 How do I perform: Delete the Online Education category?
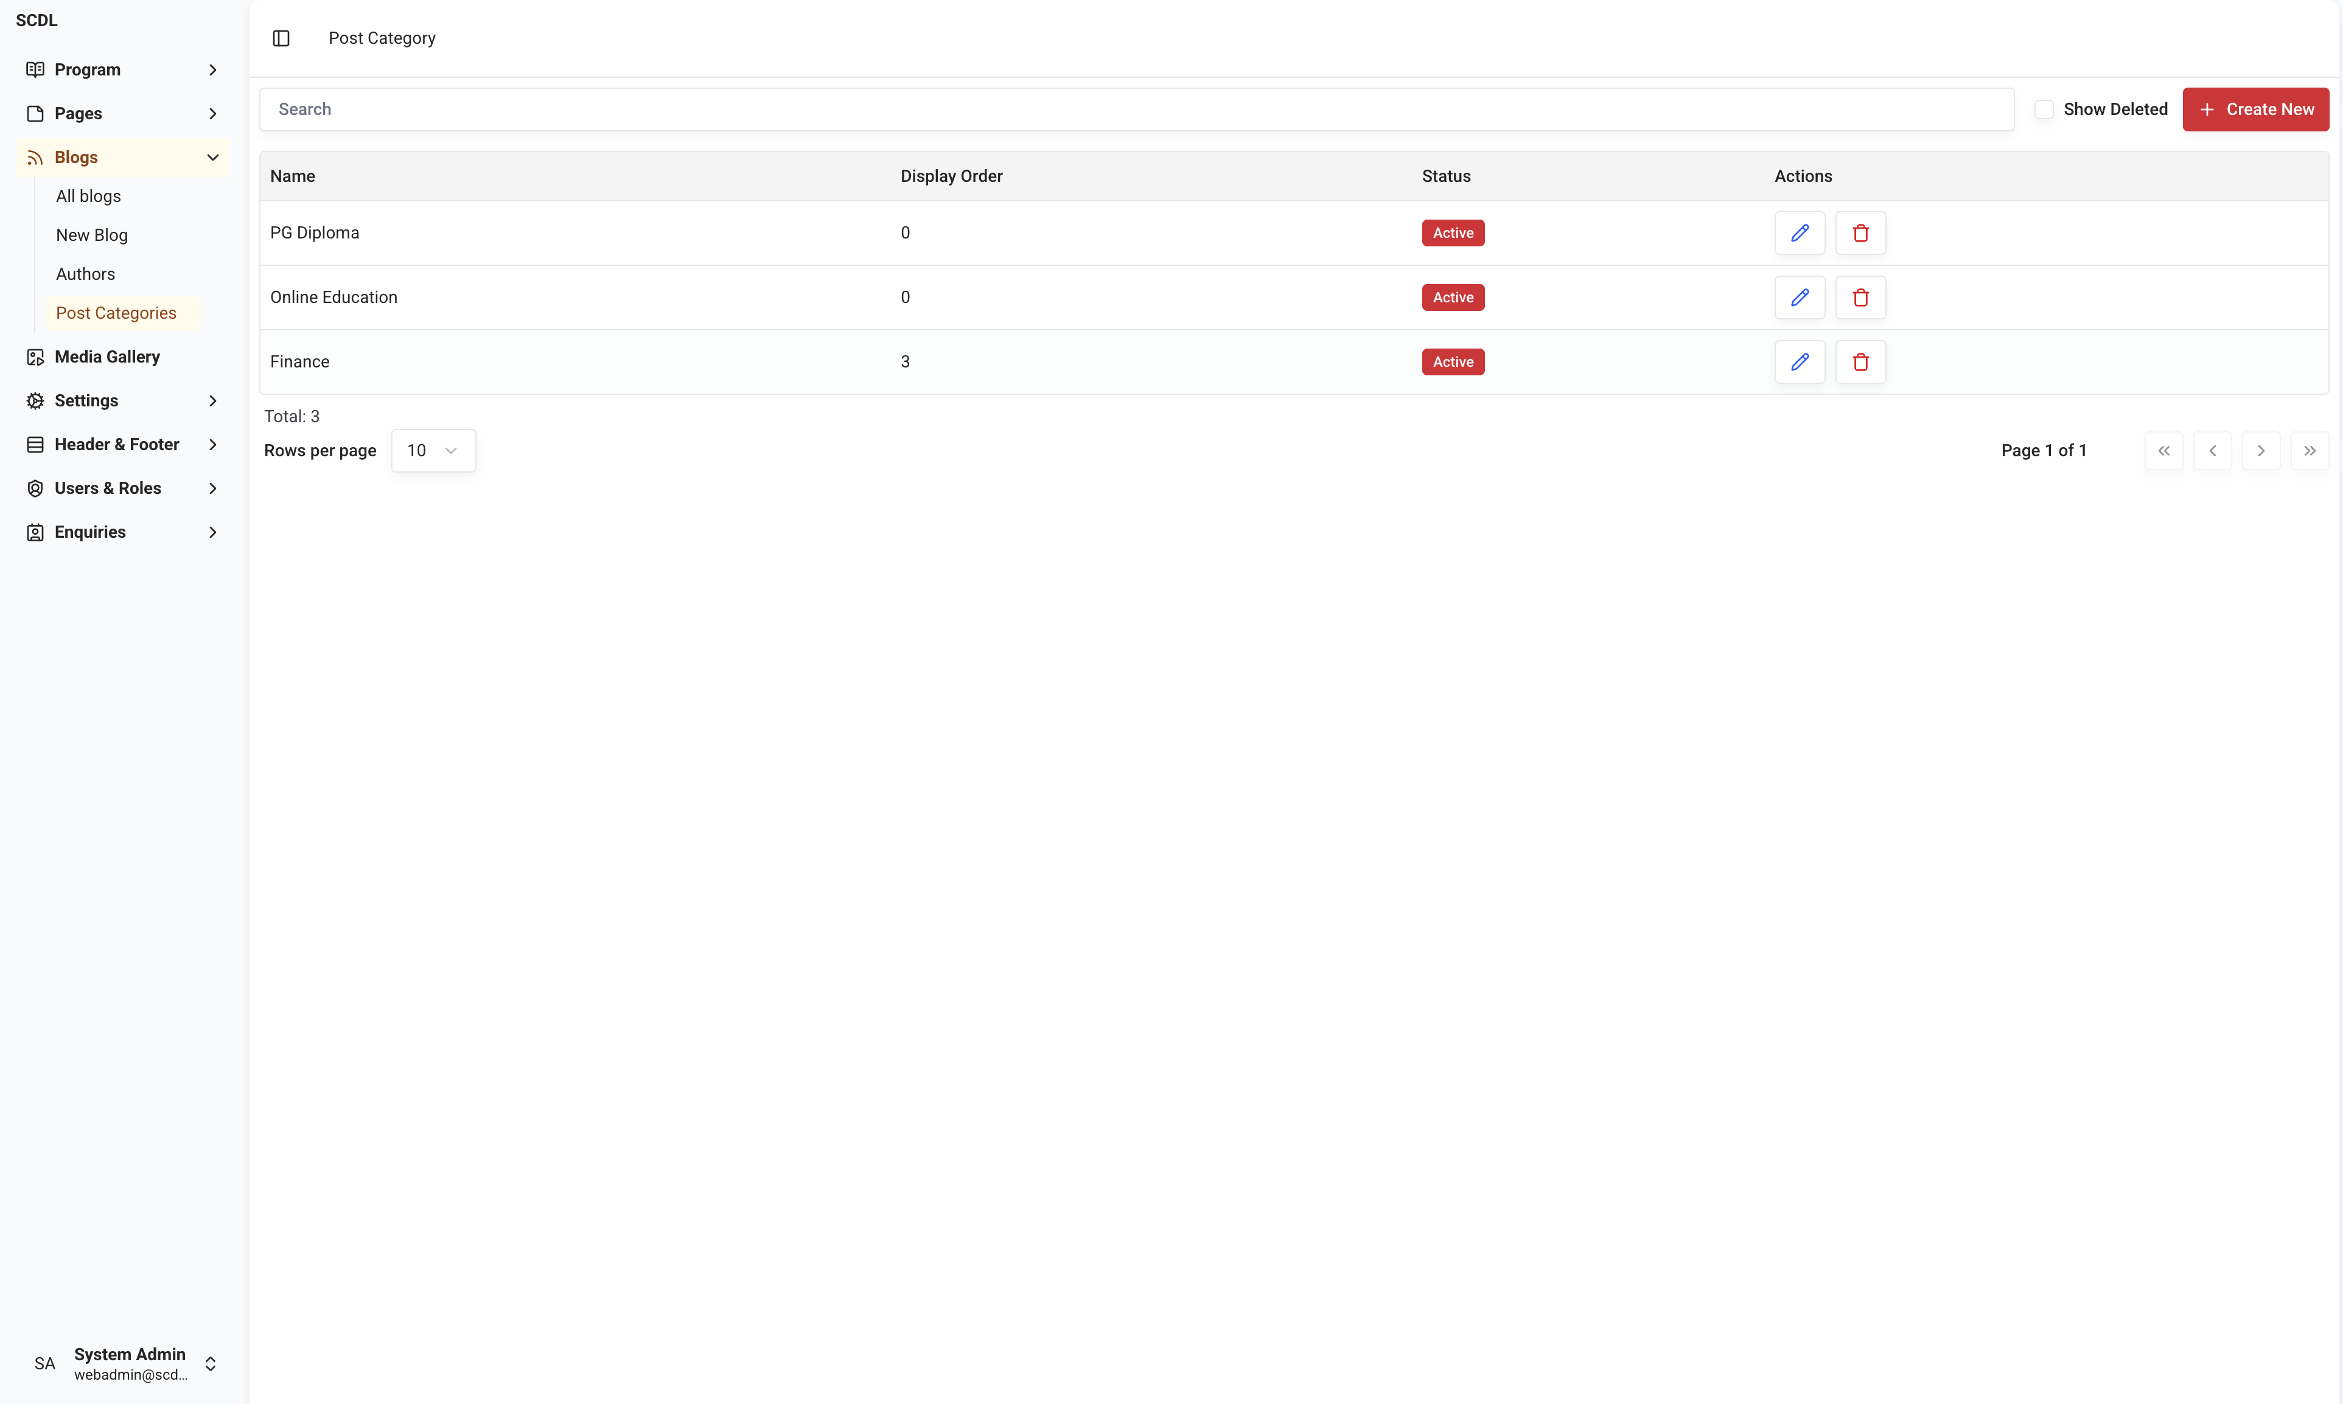pos(1859,297)
